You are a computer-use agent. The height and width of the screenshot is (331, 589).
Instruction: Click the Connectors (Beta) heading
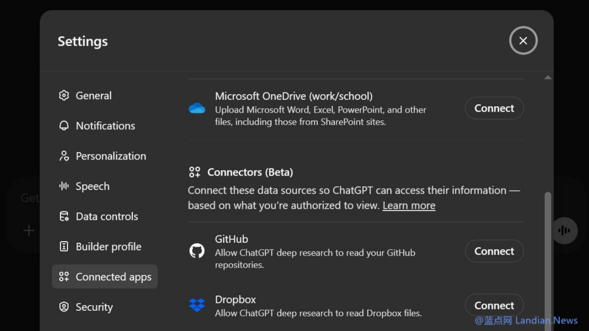pyautogui.click(x=250, y=172)
